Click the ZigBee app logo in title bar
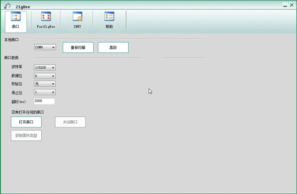The height and width of the screenshot is (194, 297). (8, 6)
